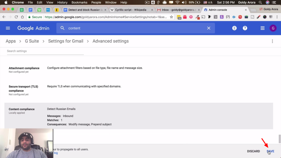Click the Wi-Fi status icon in menu bar
The width and height of the screenshot is (281, 158).
click(177, 2)
